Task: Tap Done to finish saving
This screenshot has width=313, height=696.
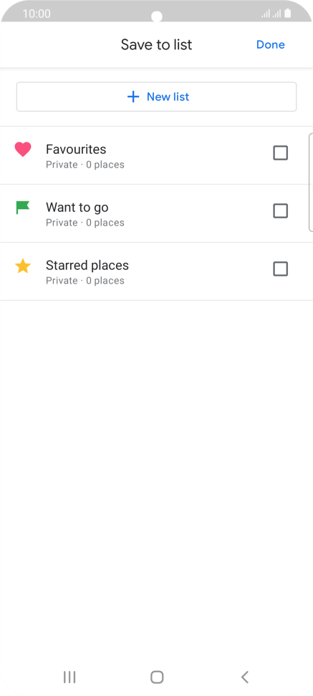Action: point(270,44)
